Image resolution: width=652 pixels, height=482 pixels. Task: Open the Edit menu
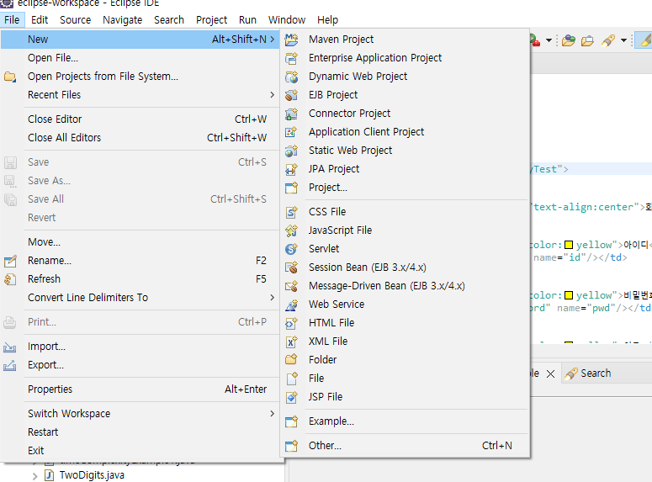click(40, 20)
